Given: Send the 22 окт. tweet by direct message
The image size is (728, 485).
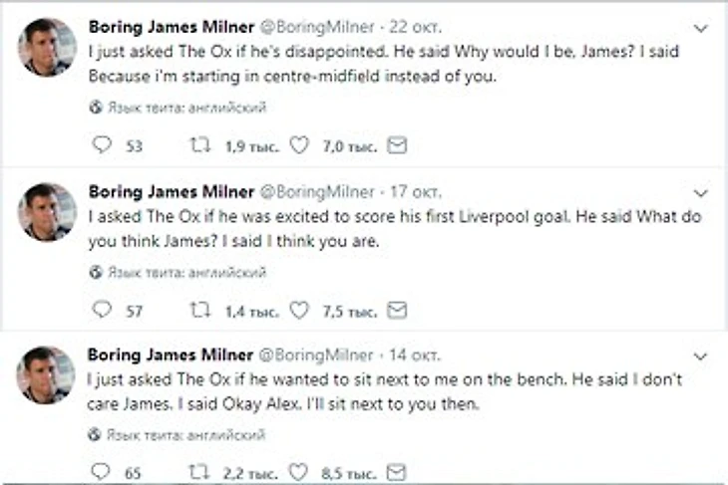Looking at the screenshot, I should pyautogui.click(x=396, y=146).
